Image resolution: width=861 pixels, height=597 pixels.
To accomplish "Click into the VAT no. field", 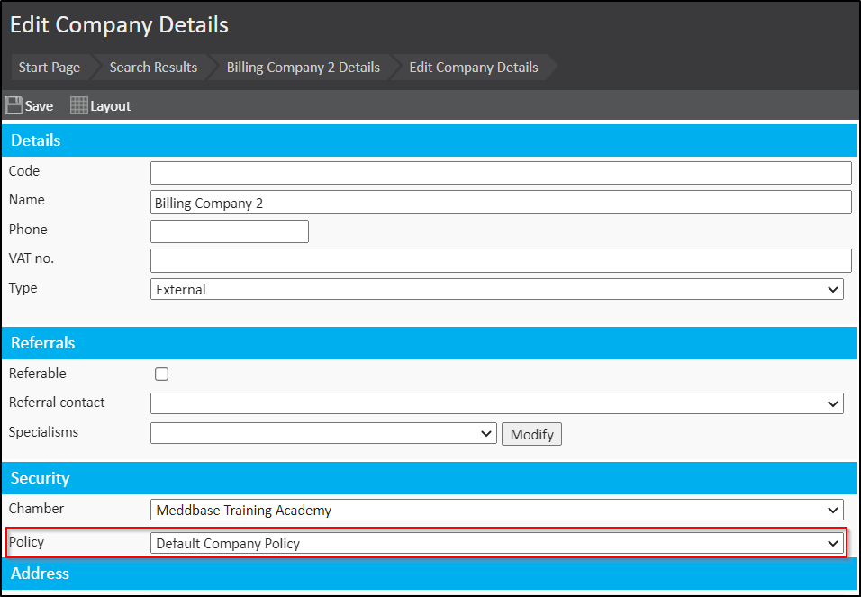I will click(501, 260).
